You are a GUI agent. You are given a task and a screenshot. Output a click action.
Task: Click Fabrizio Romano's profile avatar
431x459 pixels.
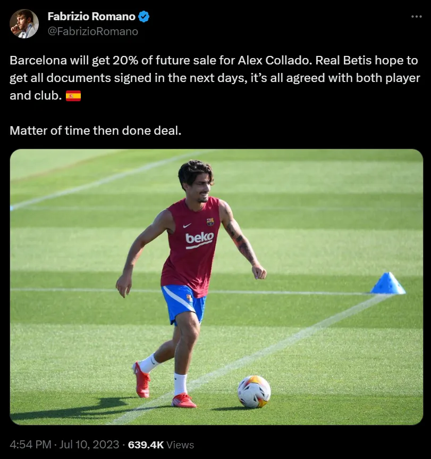click(24, 24)
